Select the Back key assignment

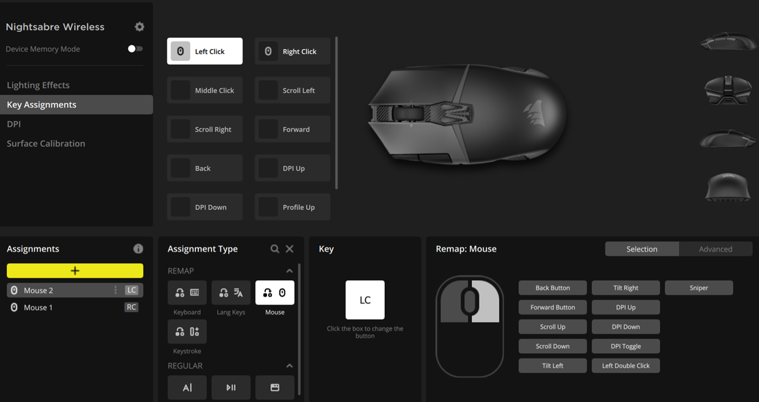pyautogui.click(x=205, y=168)
